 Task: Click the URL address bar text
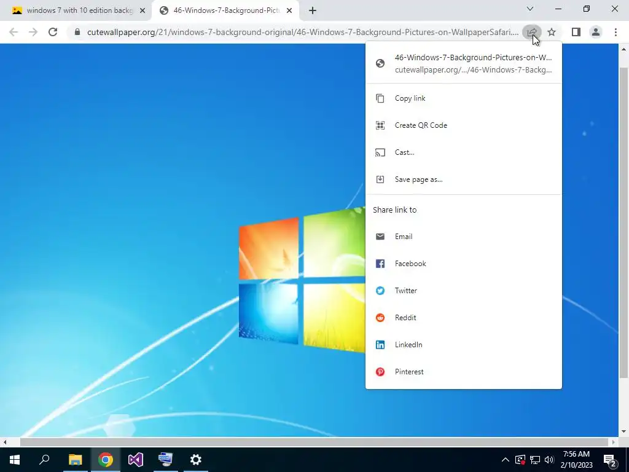point(302,32)
